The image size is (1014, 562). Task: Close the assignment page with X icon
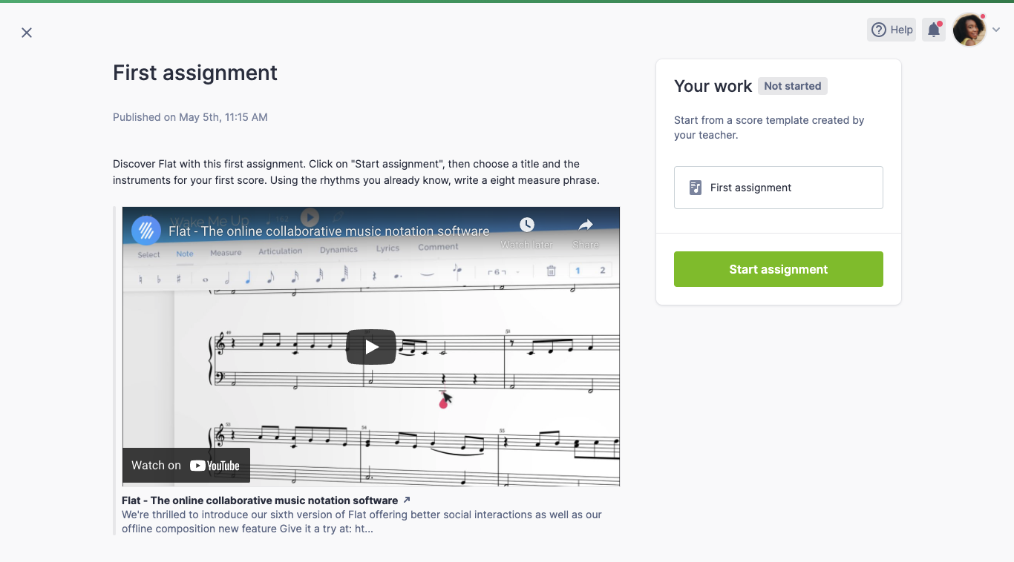click(27, 33)
